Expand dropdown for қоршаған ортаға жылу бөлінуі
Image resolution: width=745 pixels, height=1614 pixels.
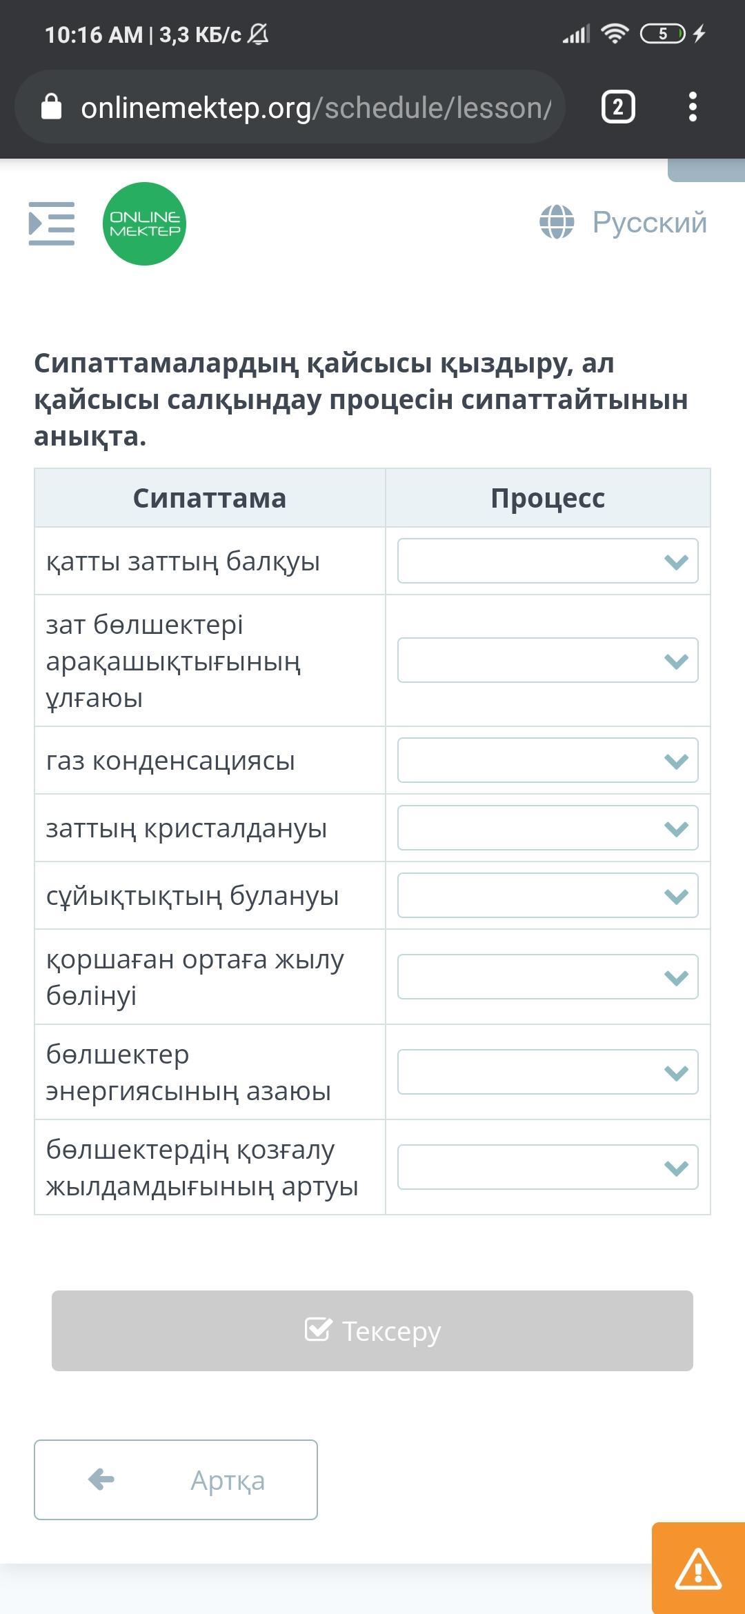click(548, 977)
